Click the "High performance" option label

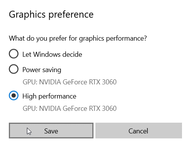pos(49,96)
